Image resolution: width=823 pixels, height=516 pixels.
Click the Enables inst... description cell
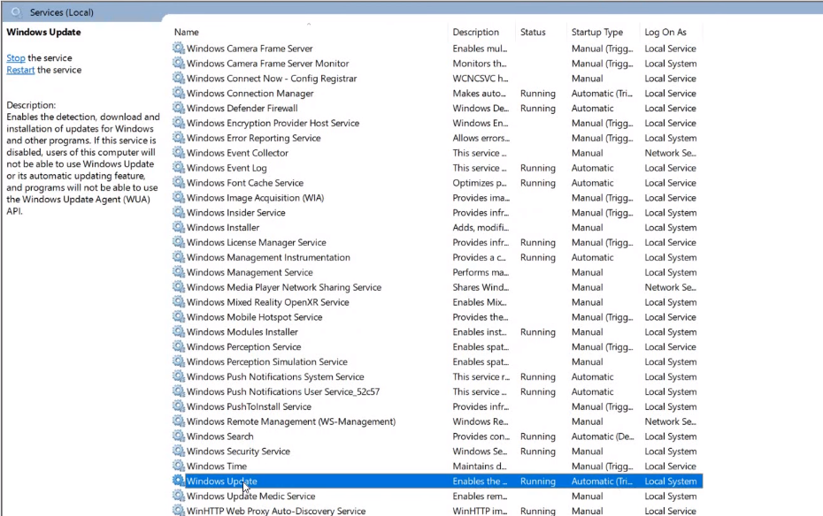click(x=480, y=332)
